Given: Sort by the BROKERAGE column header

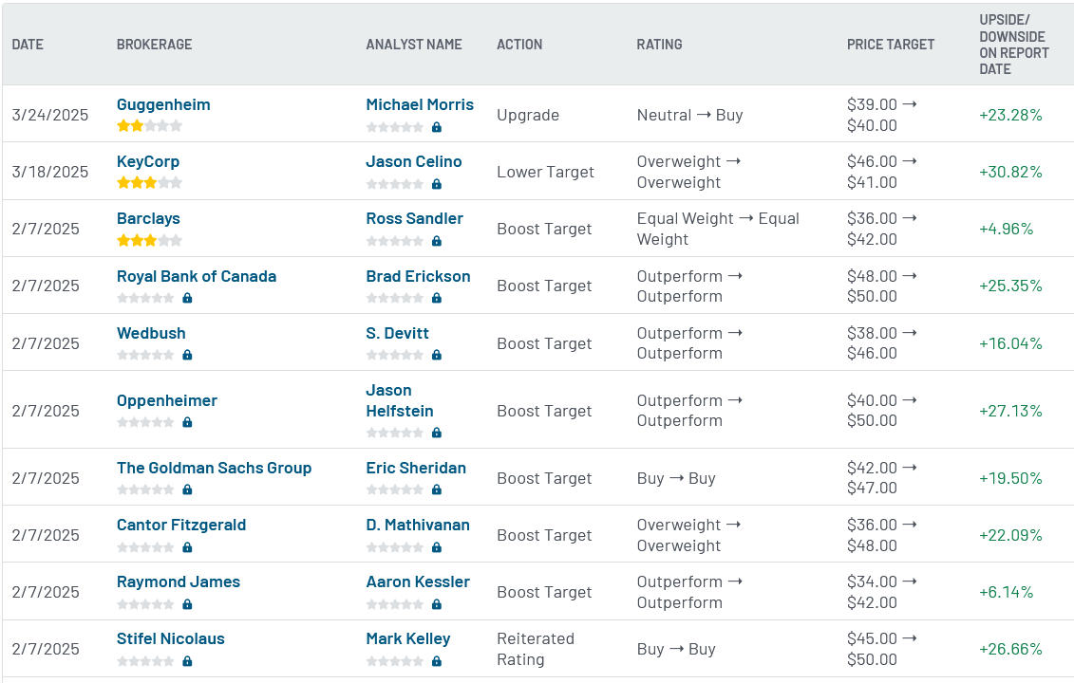Looking at the screenshot, I should (154, 45).
